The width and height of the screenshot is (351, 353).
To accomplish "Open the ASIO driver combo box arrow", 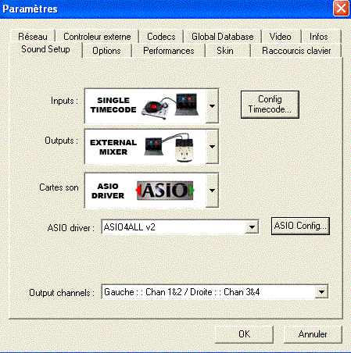I will coord(252,227).
